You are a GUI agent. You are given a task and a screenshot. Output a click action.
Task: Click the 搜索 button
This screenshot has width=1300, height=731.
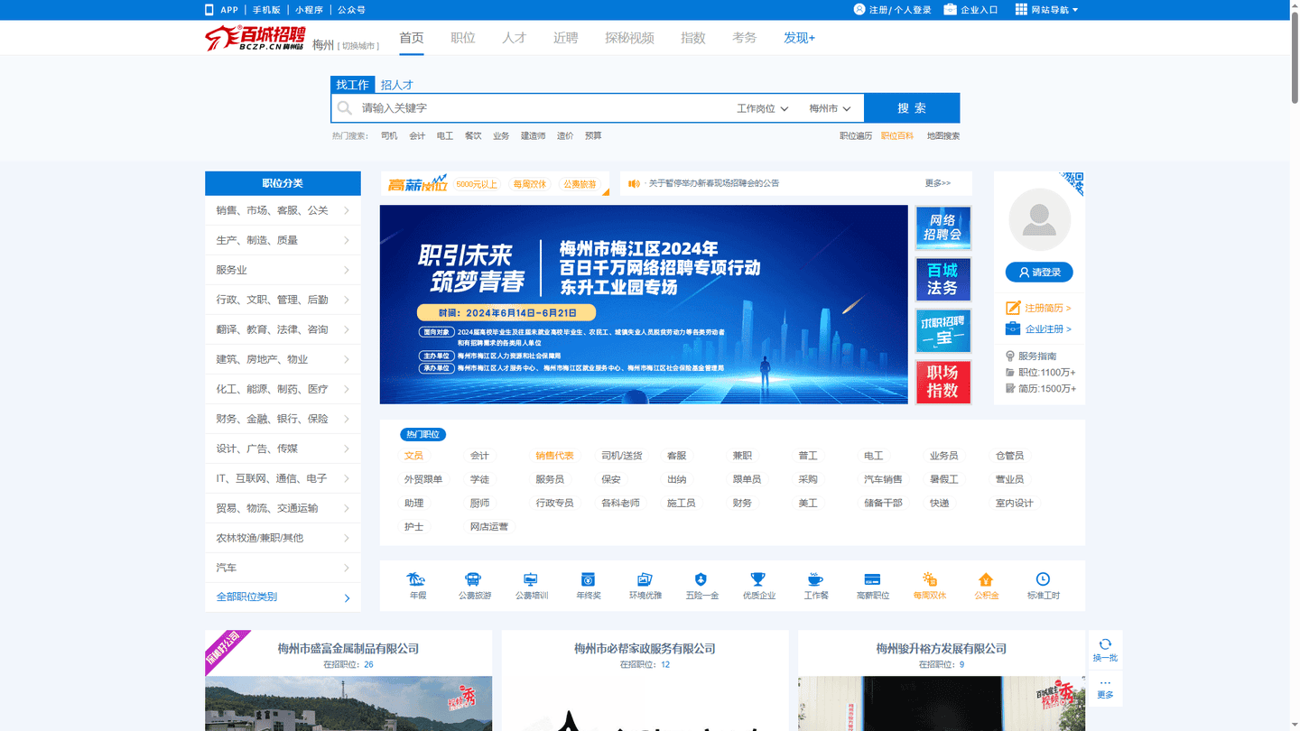click(912, 108)
